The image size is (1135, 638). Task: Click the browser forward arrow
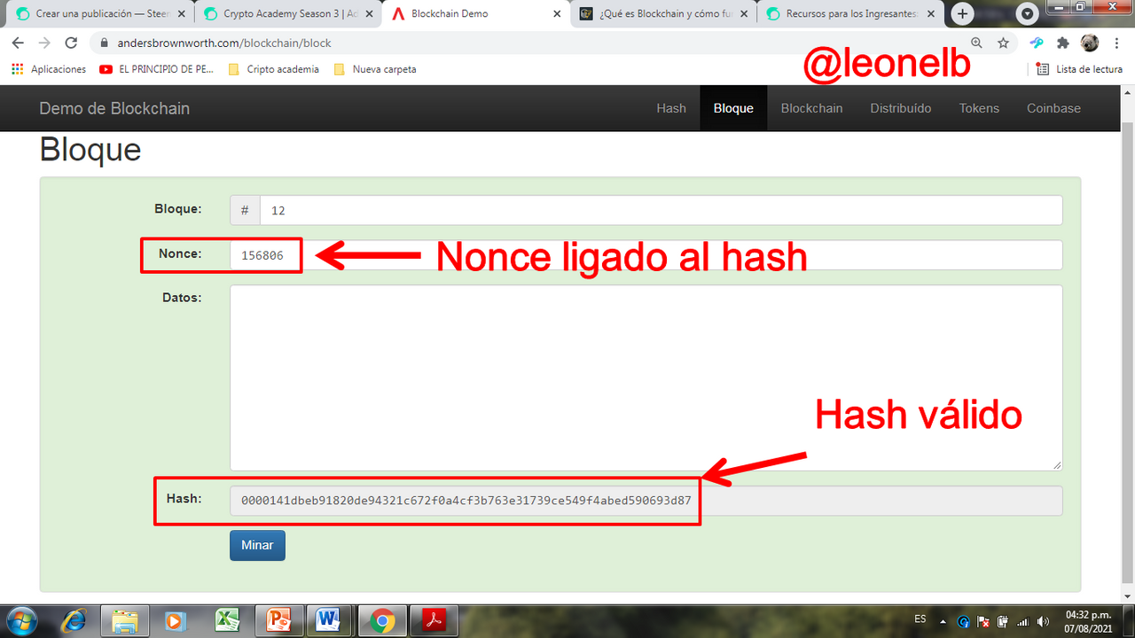pos(44,43)
